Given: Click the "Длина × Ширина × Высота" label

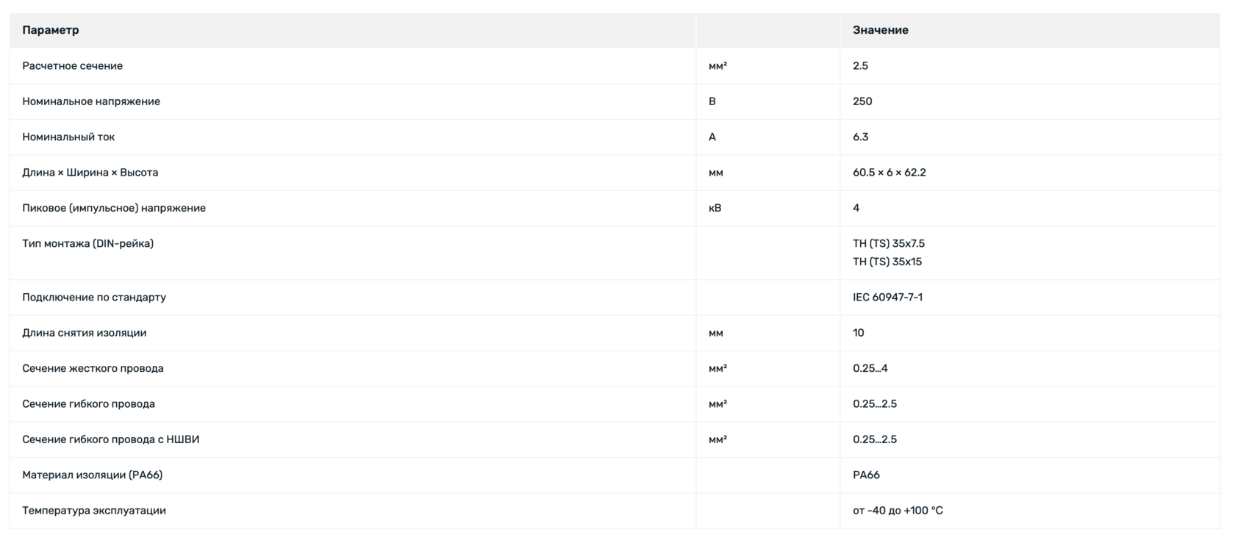Looking at the screenshot, I should pos(90,173).
